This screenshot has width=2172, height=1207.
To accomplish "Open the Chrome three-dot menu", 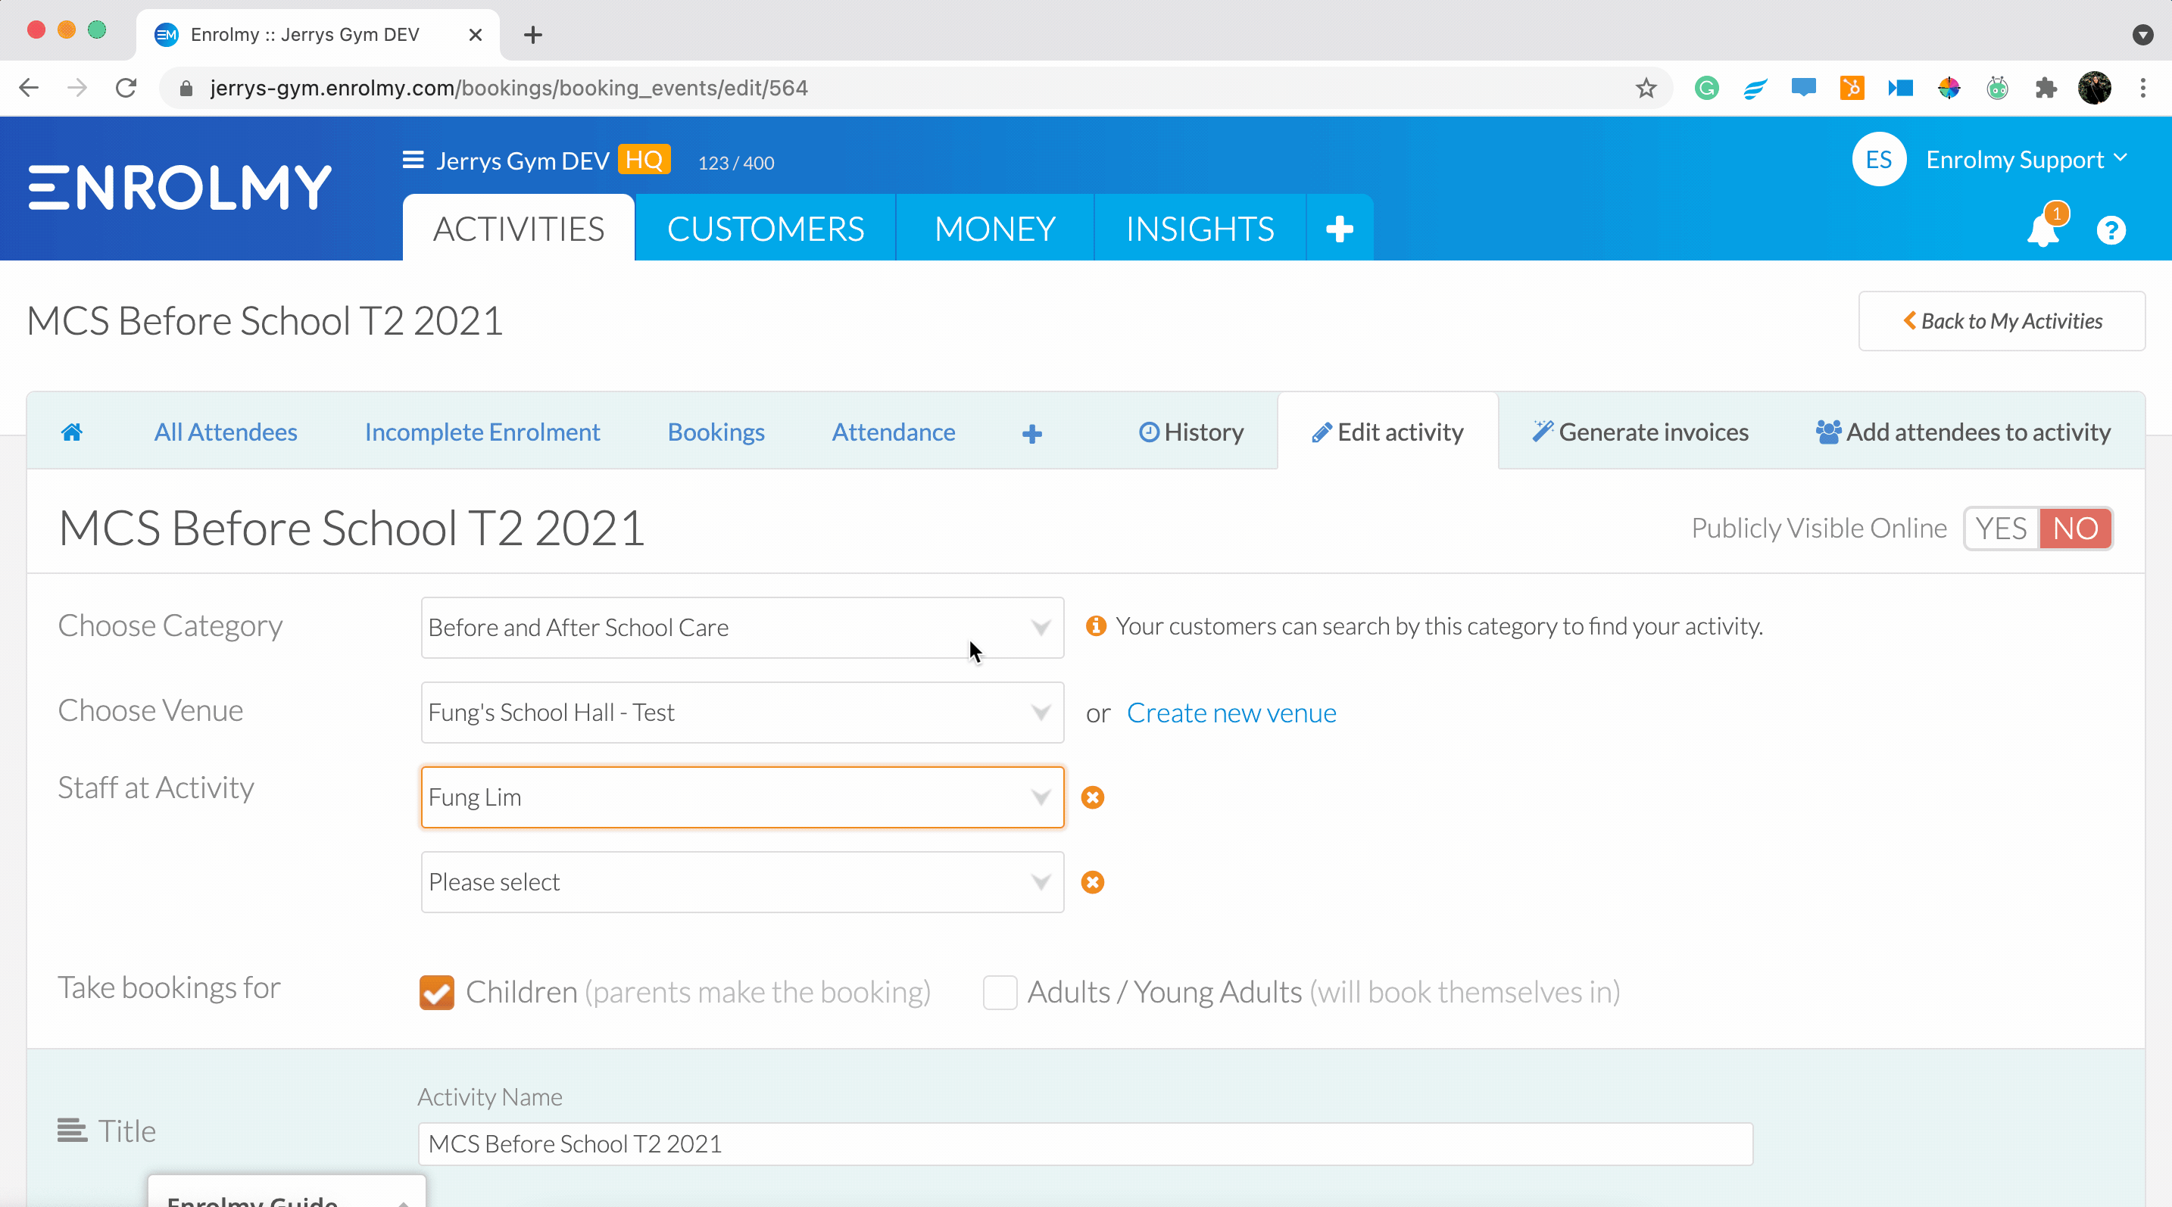I will [2142, 88].
